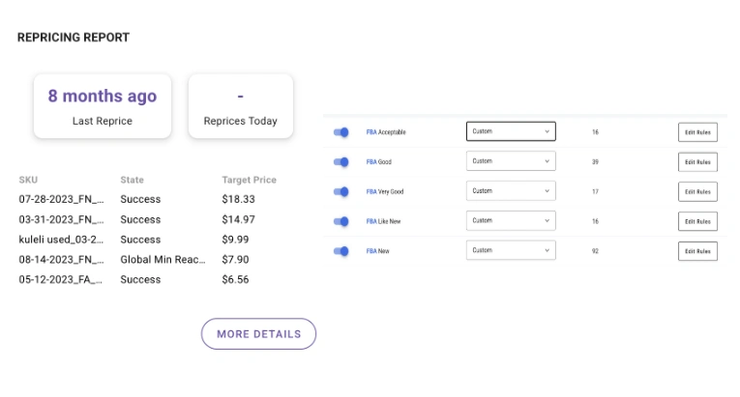The image size is (740, 397).
Task: Open the Custom dropdown for FBA Acceptable
Action: click(x=511, y=131)
